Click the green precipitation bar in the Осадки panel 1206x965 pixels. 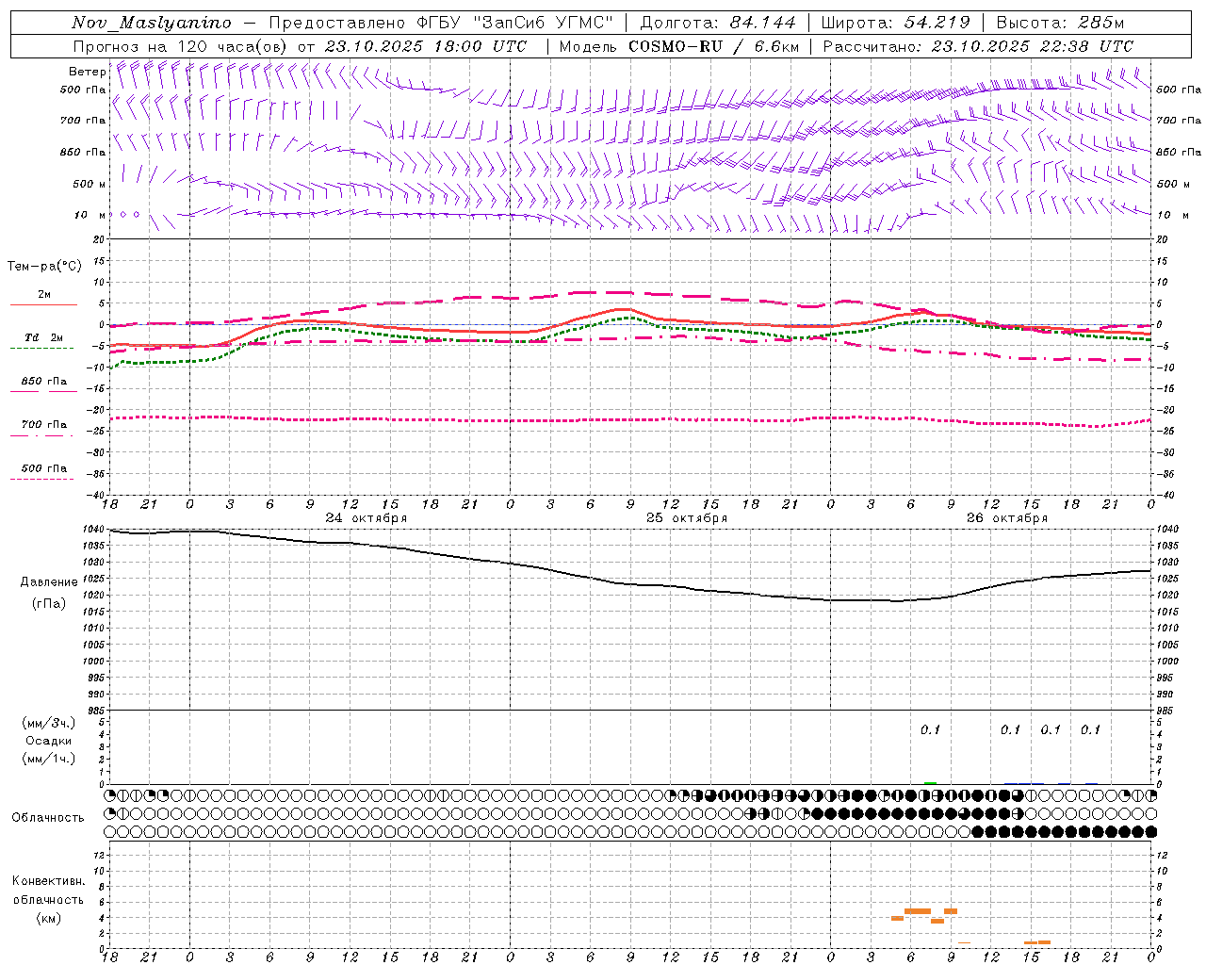pyautogui.click(x=931, y=782)
